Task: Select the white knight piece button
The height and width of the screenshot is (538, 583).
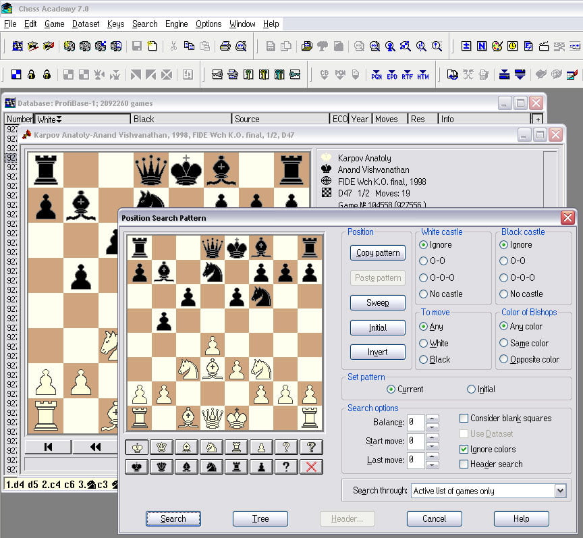Action: click(210, 447)
